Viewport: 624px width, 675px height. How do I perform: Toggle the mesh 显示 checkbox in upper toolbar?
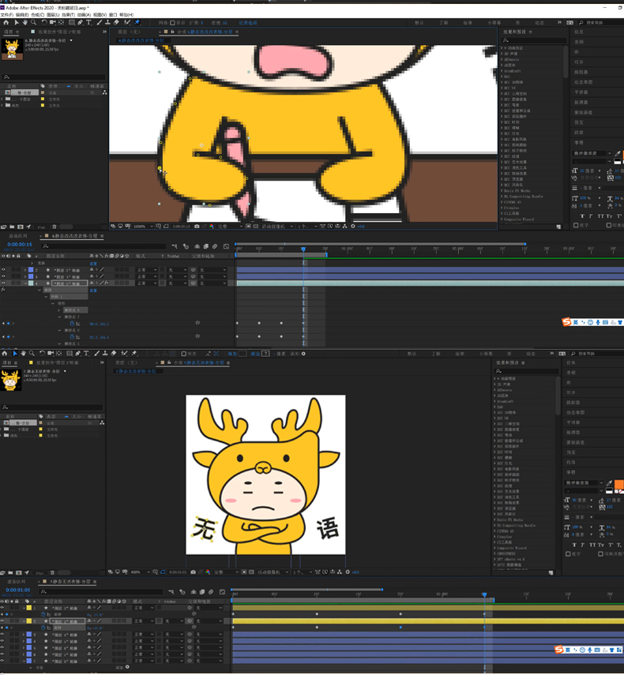click(172, 23)
